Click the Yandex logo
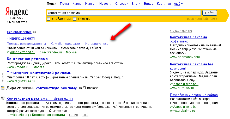230x119 pixels. (17, 12)
